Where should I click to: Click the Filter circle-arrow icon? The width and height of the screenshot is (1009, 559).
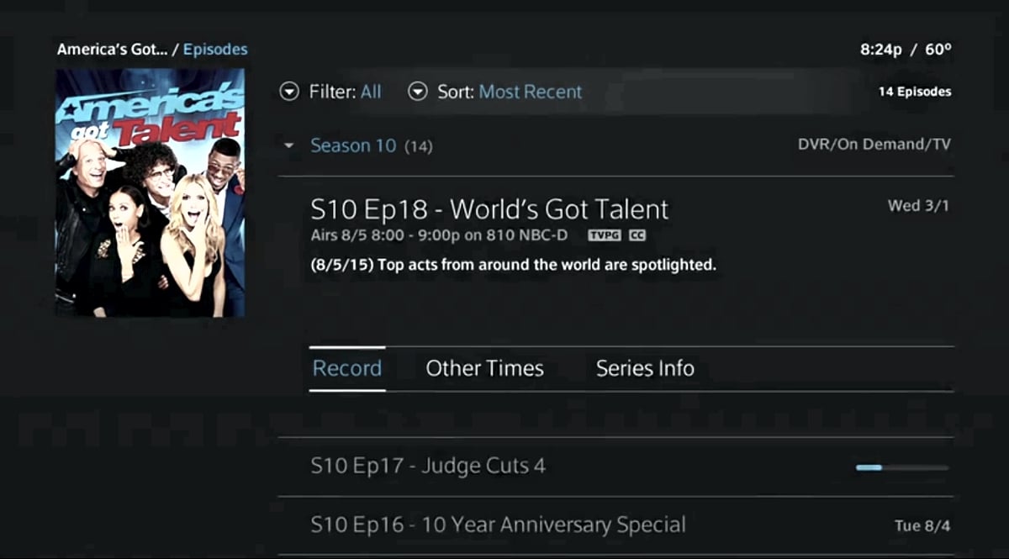pos(290,92)
